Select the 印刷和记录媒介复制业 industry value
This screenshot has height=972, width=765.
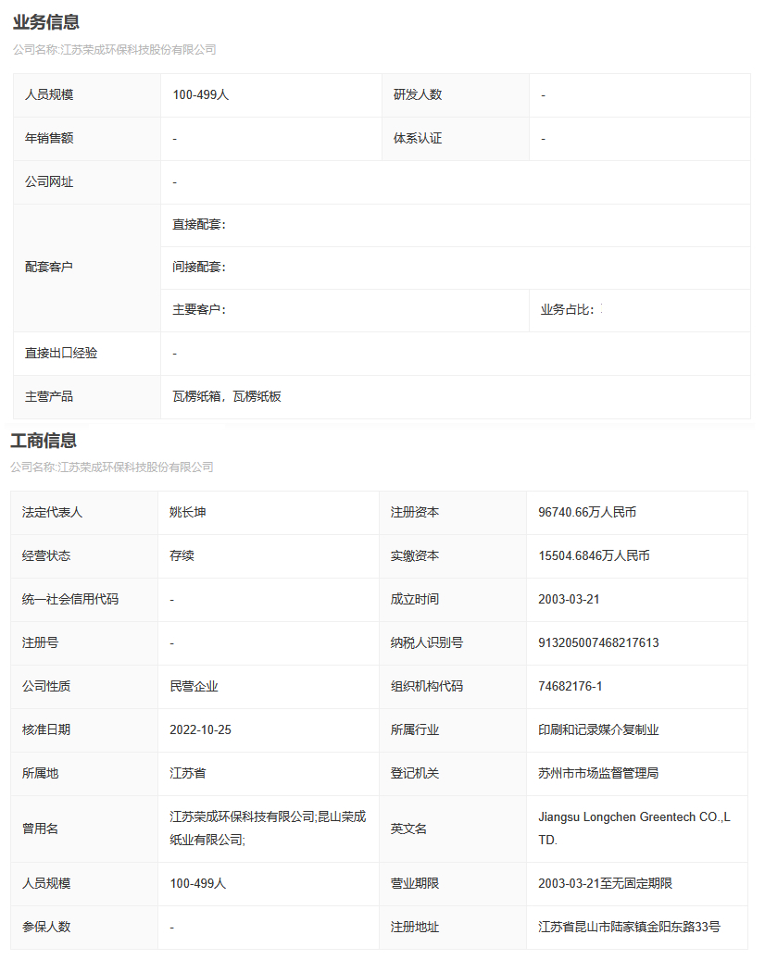[598, 729]
